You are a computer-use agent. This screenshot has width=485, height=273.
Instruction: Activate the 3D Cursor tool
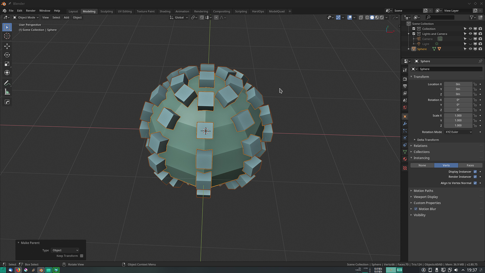click(x=7, y=36)
